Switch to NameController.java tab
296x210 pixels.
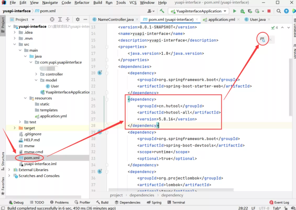(x=115, y=19)
